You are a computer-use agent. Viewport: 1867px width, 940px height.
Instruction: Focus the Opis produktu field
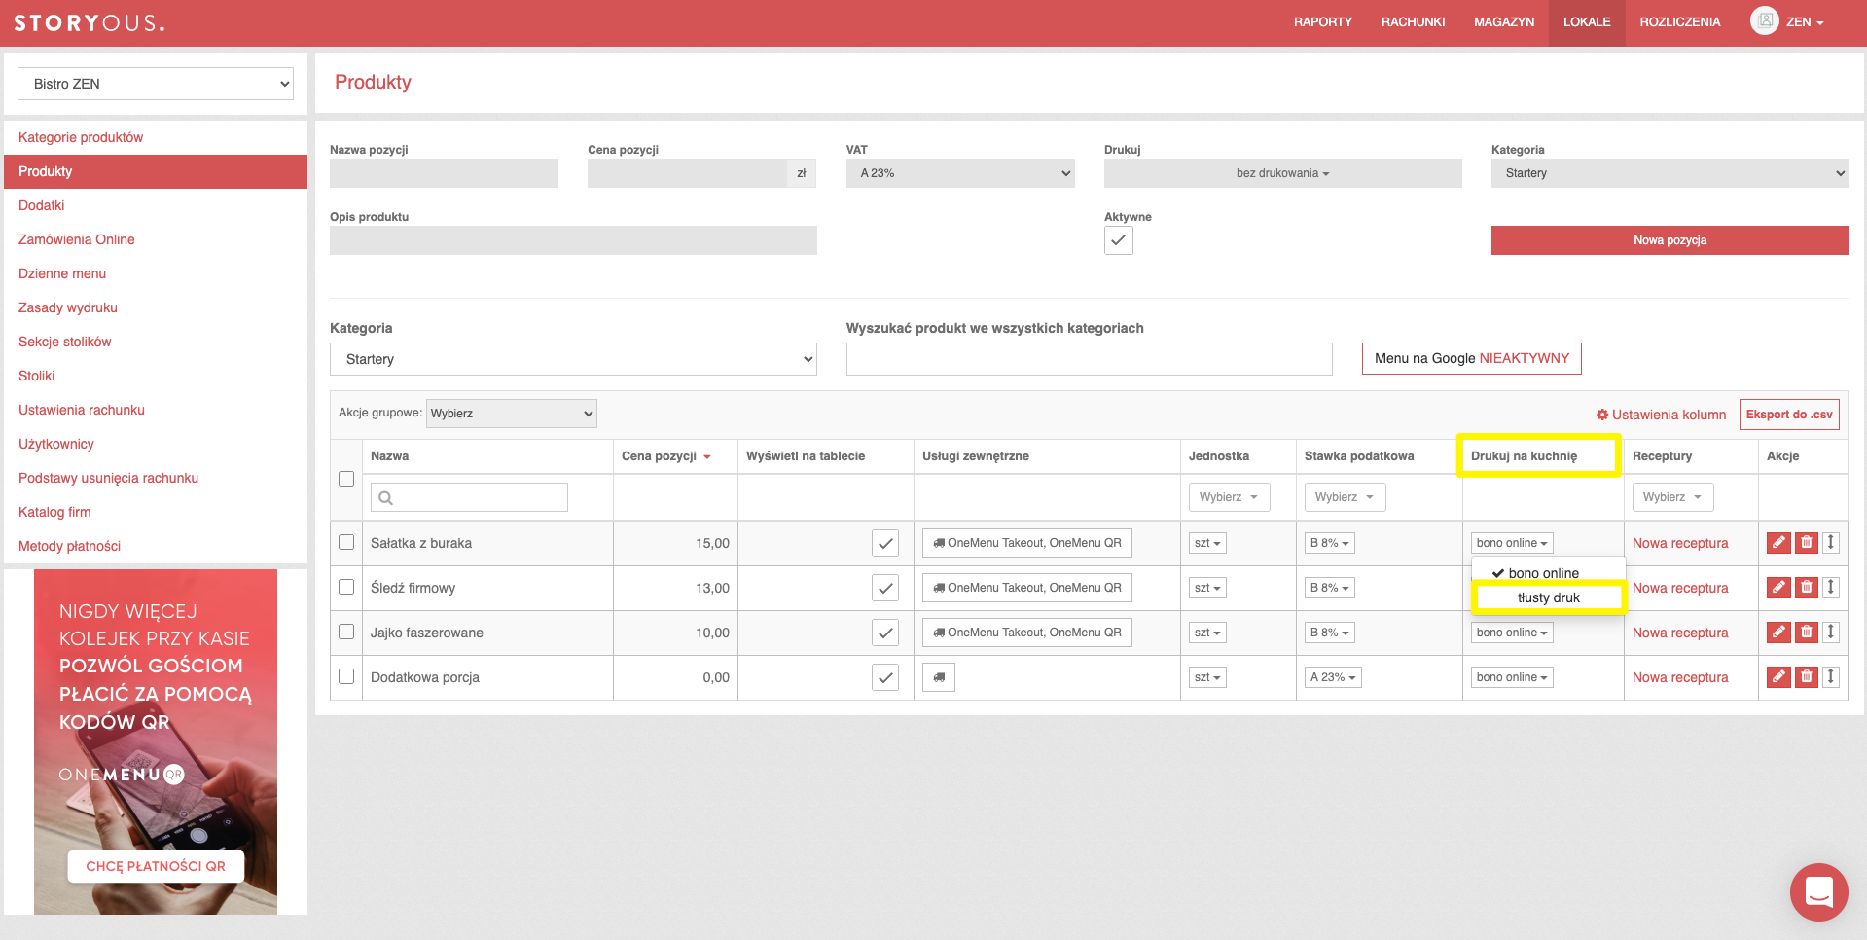[x=573, y=240]
